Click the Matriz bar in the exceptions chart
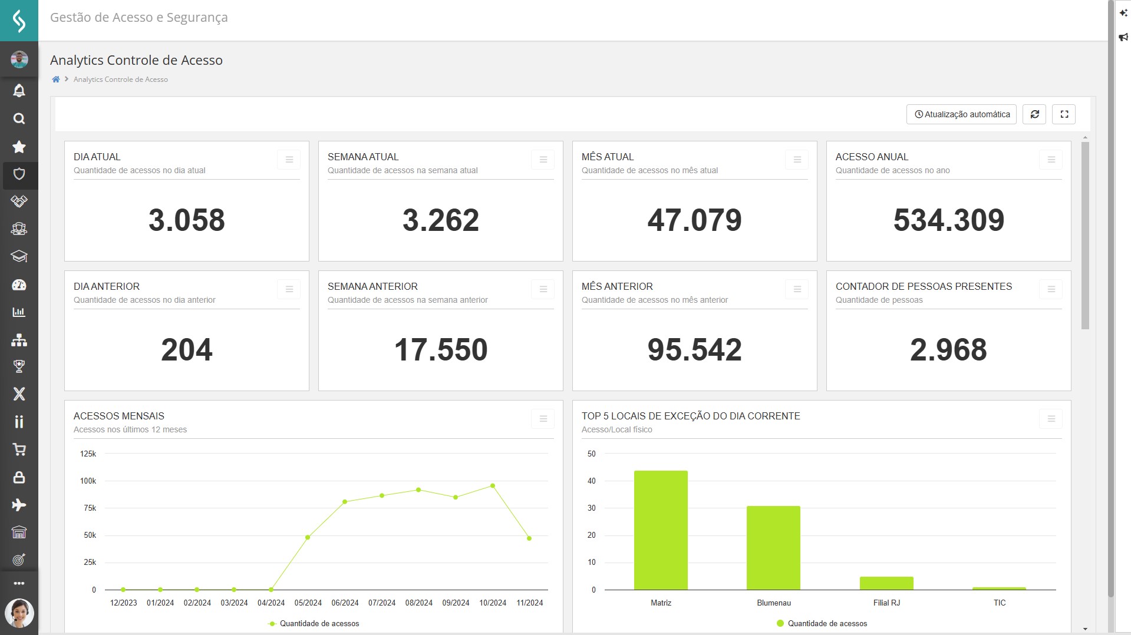Viewport: 1131px width, 635px height. click(661, 530)
